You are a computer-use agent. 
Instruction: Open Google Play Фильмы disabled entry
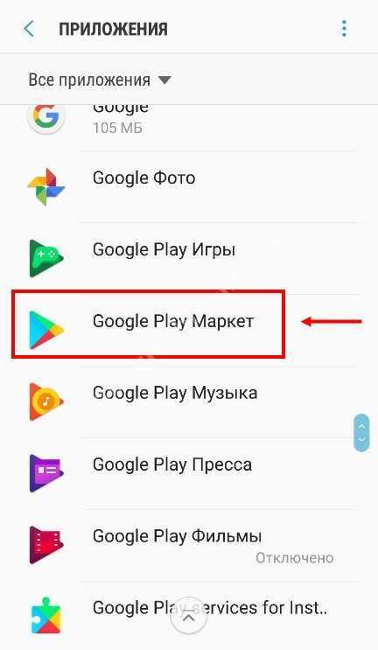click(x=189, y=545)
